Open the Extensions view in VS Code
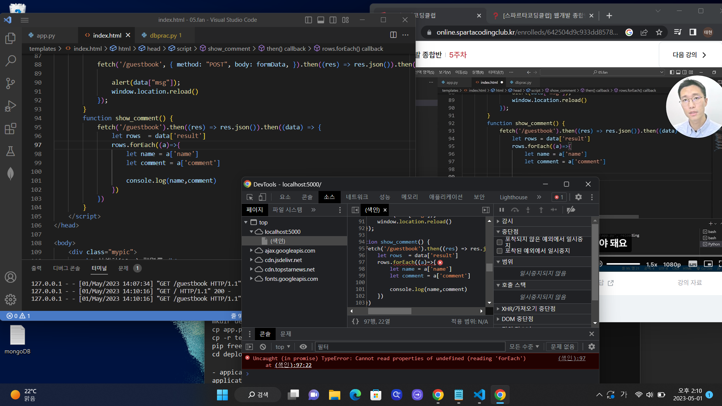 [x=11, y=129]
